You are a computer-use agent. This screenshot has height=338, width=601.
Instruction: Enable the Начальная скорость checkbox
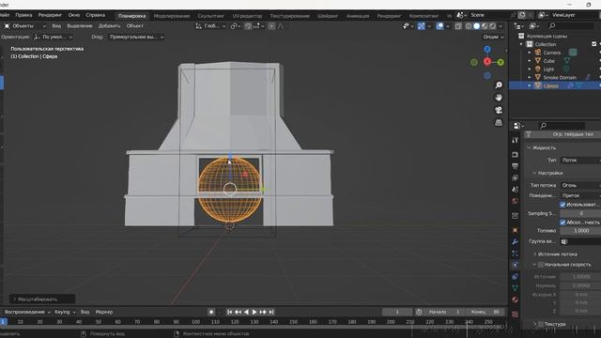point(541,265)
